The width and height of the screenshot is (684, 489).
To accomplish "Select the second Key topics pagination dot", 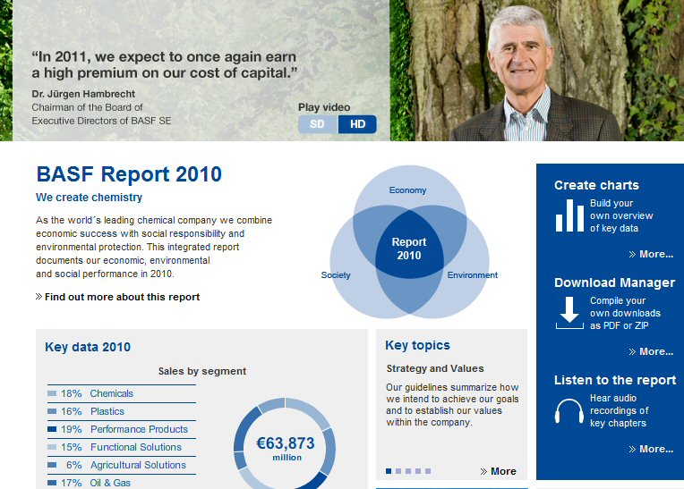I will point(398,471).
